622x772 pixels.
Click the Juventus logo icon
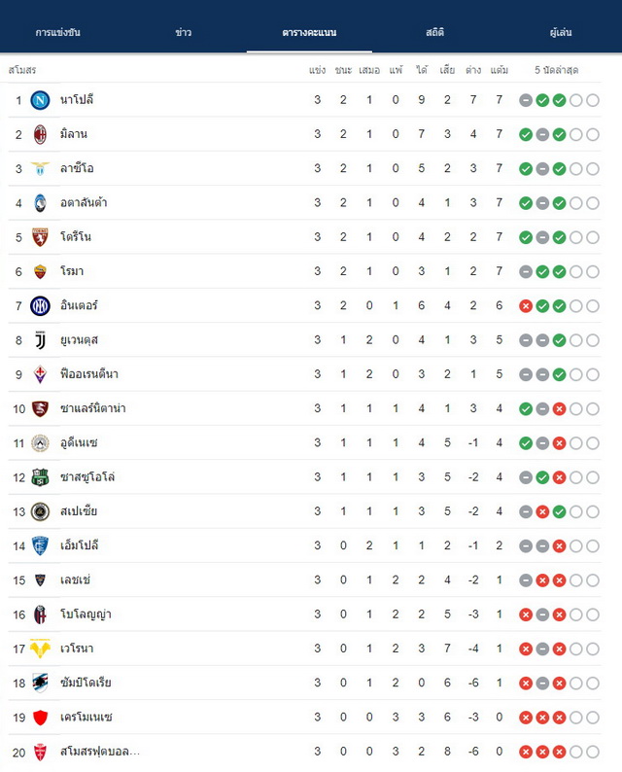point(41,340)
